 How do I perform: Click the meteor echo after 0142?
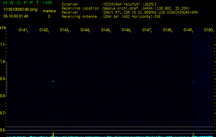tap(53, 81)
